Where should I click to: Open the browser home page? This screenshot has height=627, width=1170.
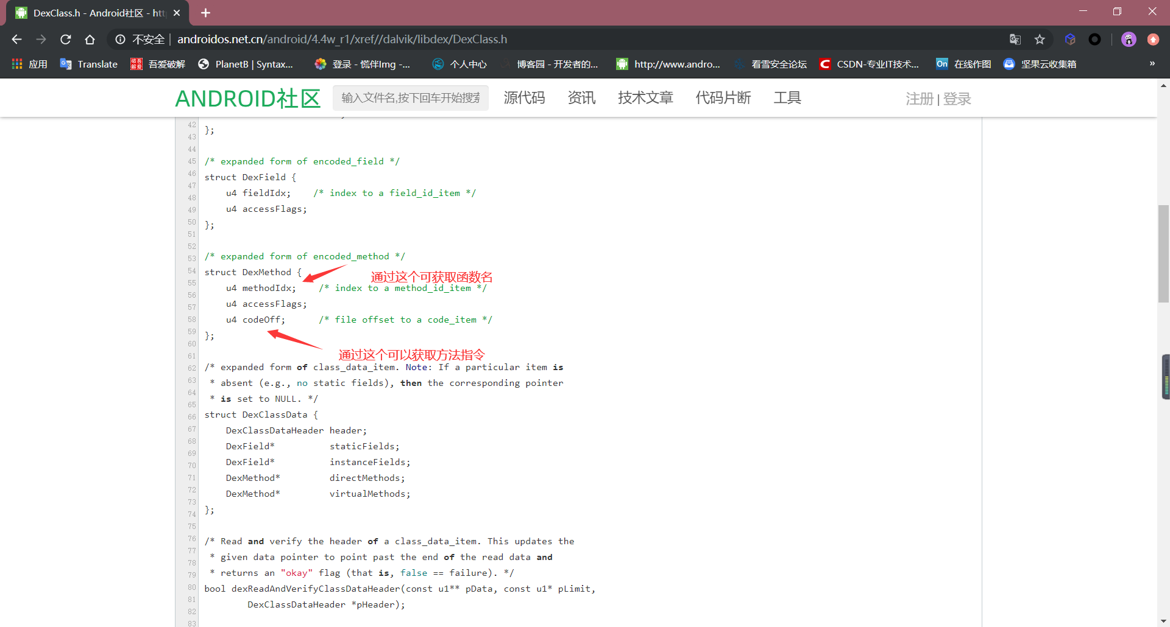[90, 40]
